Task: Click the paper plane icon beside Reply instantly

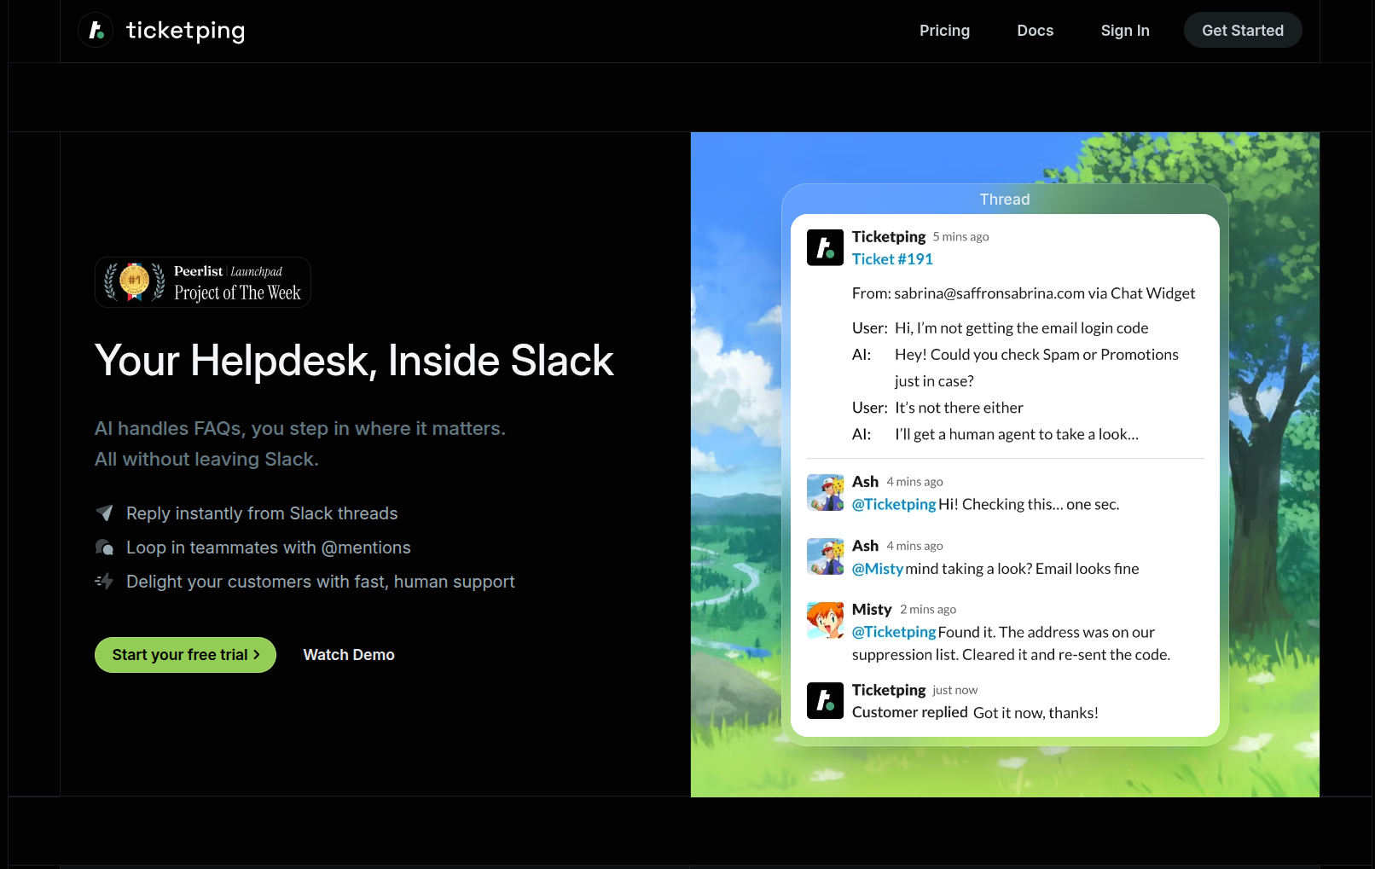Action: coord(104,513)
